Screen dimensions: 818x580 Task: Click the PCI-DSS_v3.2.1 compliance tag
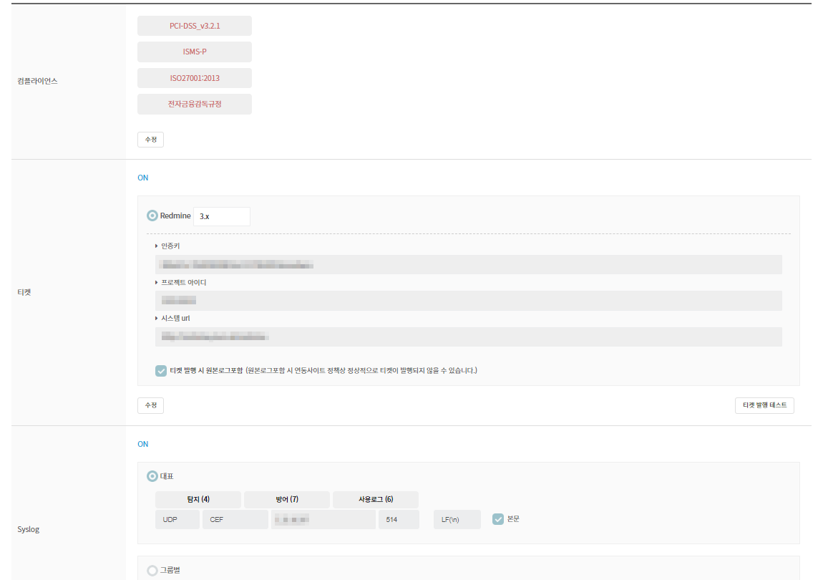(195, 26)
